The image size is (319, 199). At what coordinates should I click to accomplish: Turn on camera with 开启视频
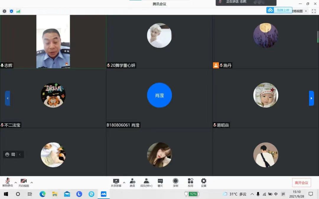click(24, 182)
